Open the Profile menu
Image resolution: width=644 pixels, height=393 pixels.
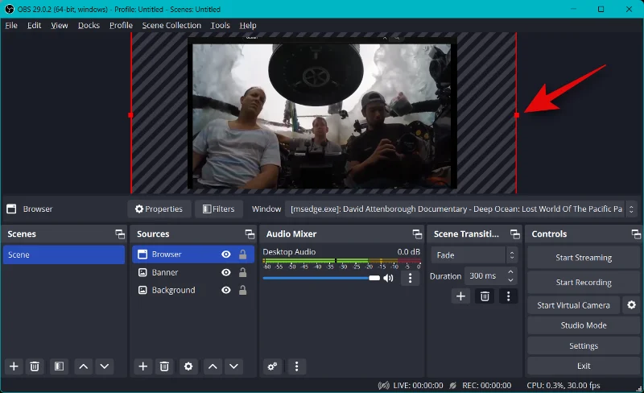121,25
